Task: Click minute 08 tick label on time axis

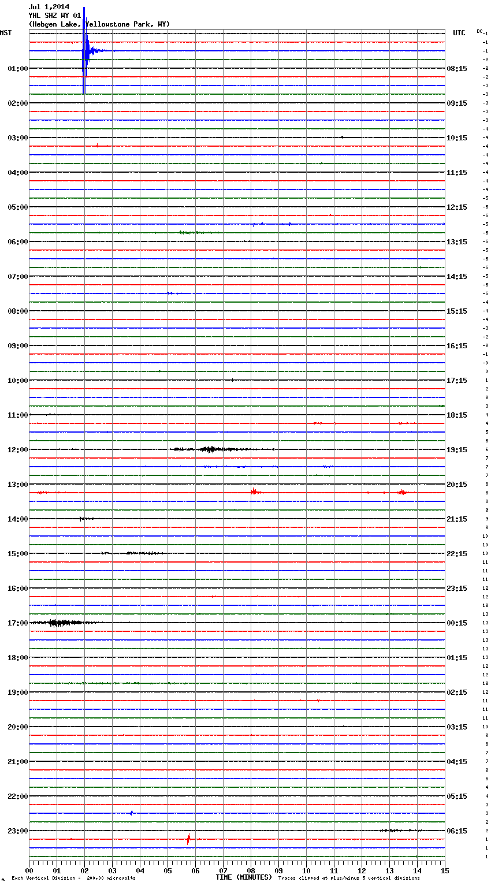Action: (x=251, y=870)
